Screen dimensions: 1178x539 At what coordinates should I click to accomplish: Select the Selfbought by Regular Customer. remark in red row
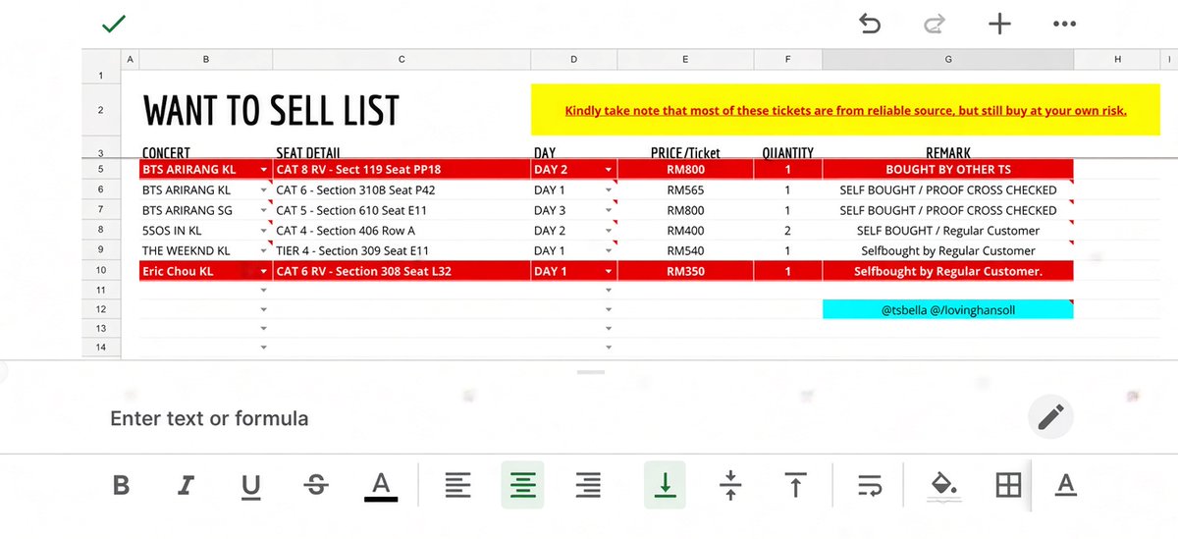click(948, 271)
